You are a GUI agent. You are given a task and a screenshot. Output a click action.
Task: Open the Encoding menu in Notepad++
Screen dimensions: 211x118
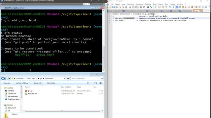[x=131, y=4]
